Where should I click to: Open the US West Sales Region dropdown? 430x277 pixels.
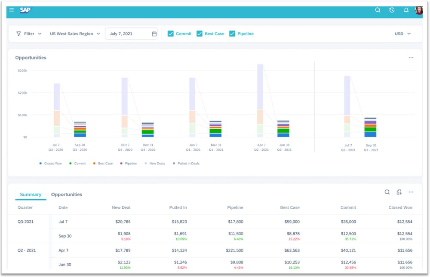coord(75,33)
